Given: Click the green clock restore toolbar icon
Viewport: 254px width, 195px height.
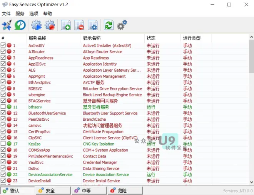Looking at the screenshot, I should point(20,25).
